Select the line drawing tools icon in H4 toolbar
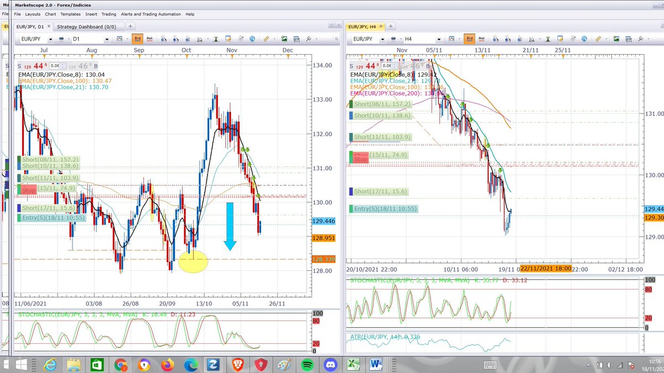The height and width of the screenshot is (373, 664). (640, 39)
